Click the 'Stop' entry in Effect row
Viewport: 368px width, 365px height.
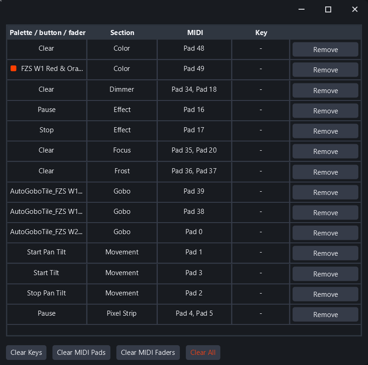(x=46, y=130)
